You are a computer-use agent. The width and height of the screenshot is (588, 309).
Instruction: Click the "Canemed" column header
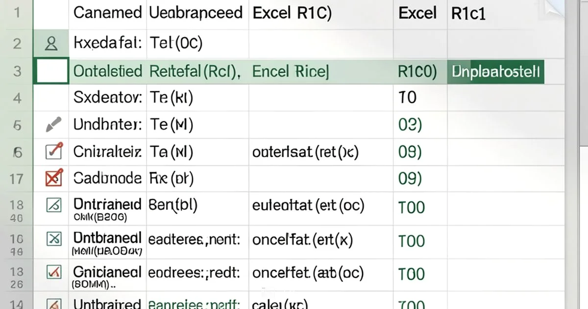[x=107, y=13]
